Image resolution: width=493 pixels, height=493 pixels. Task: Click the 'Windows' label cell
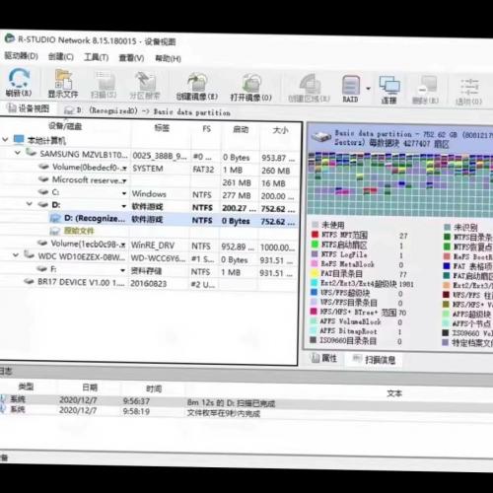[x=149, y=194]
